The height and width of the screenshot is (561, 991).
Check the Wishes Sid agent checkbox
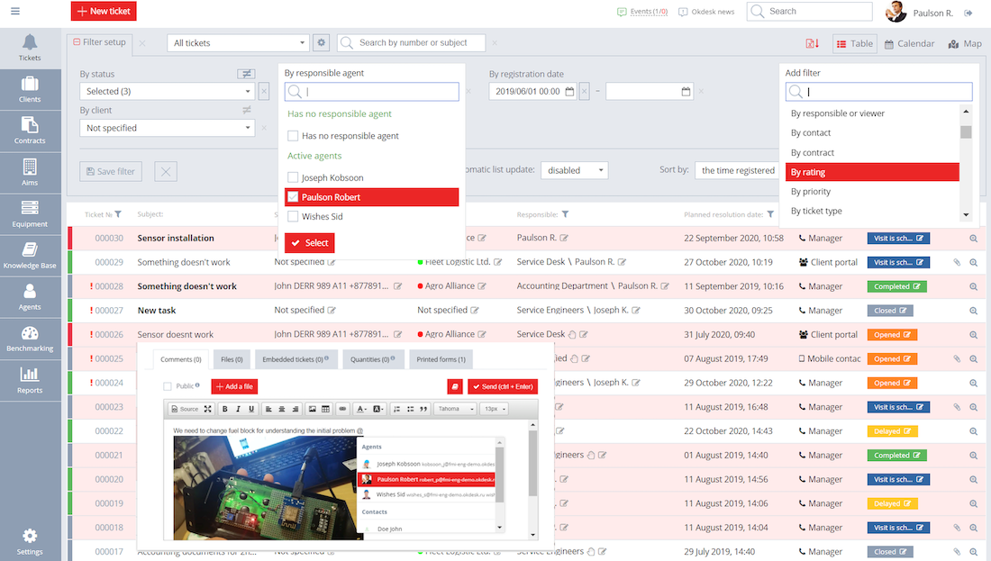click(293, 217)
